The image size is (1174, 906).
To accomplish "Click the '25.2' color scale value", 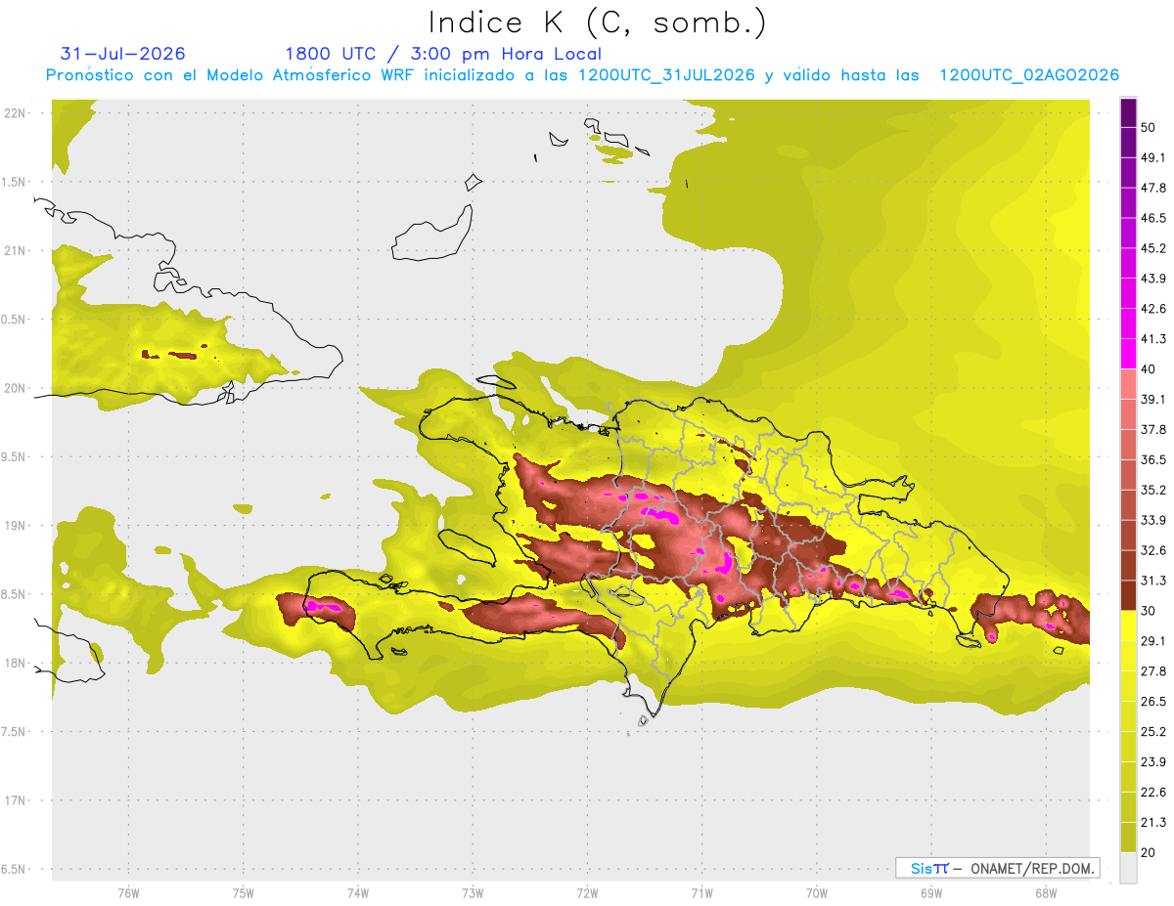I will [1153, 732].
